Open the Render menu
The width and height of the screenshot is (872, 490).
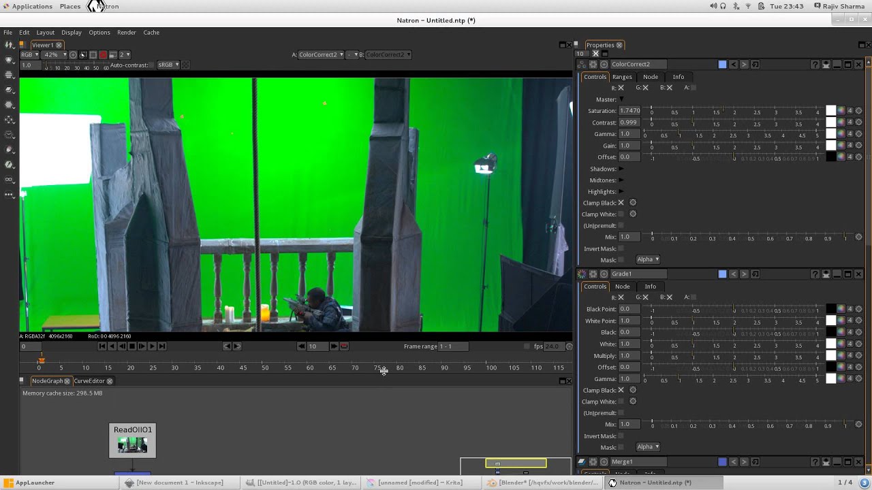(127, 32)
